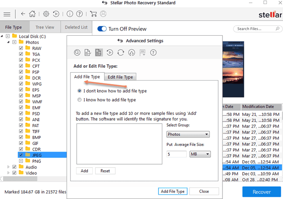Toggle the PNG checkbox

pos(21,161)
